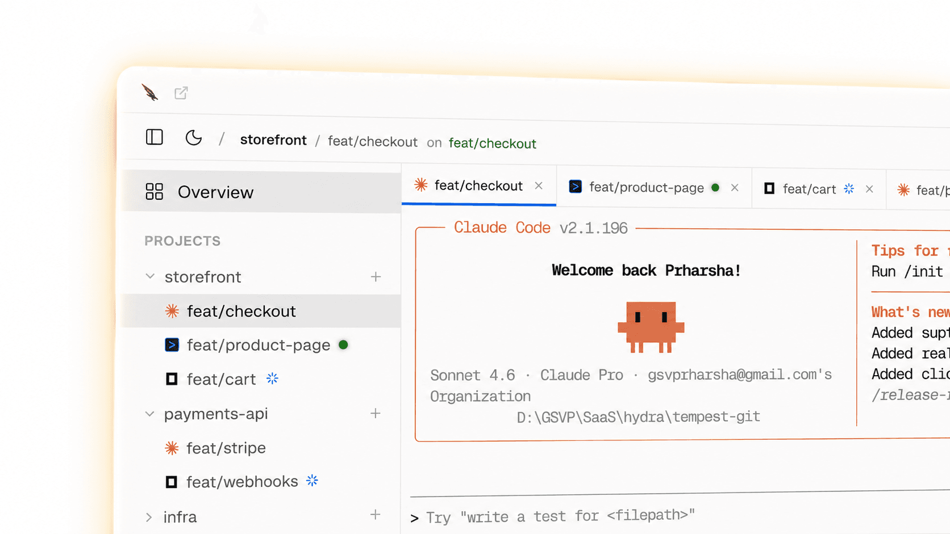This screenshot has width=950, height=534.
Task: Click the "Run /init" tip text
Action: (907, 272)
